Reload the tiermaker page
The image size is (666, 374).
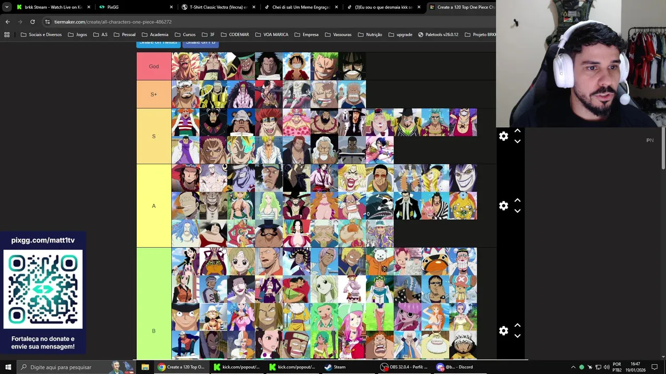[32, 22]
